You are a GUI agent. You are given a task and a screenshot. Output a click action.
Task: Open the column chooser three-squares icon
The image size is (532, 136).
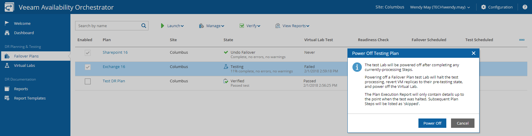point(522,40)
